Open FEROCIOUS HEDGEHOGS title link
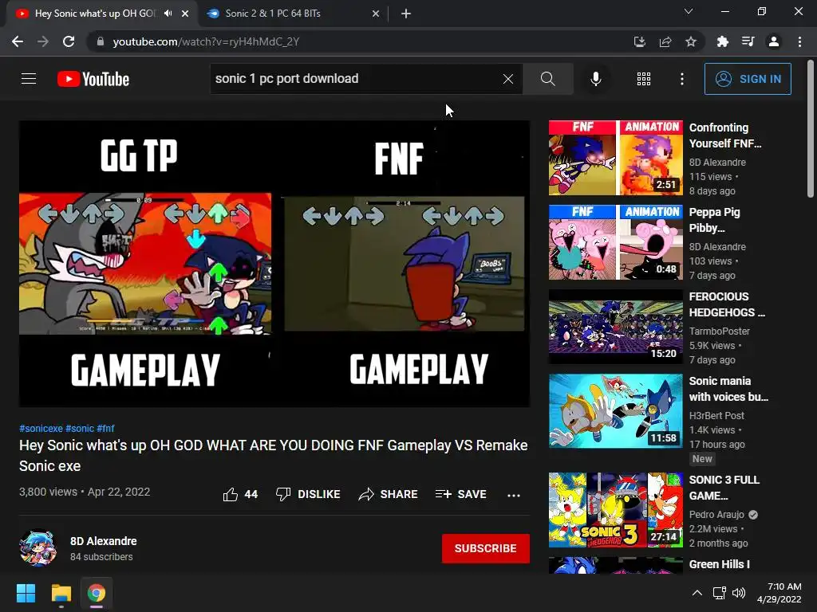 (x=727, y=304)
